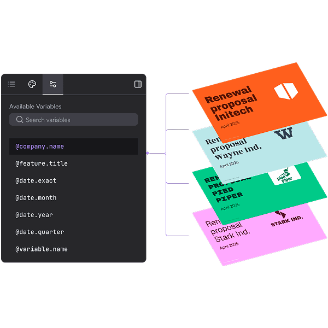Choose the @date.month variable
This screenshot has height=328, width=328.
click(36, 198)
